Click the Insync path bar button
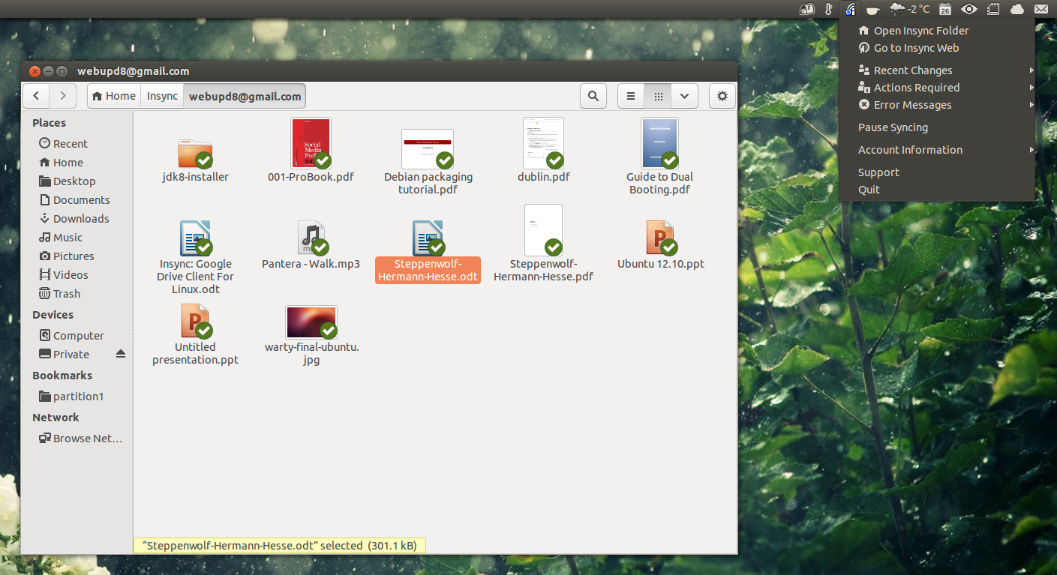Viewport: 1057px width, 575px height. pos(162,96)
